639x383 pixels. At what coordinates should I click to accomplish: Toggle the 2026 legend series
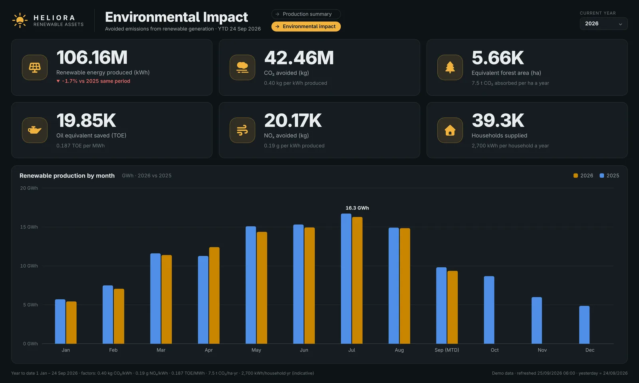583,176
